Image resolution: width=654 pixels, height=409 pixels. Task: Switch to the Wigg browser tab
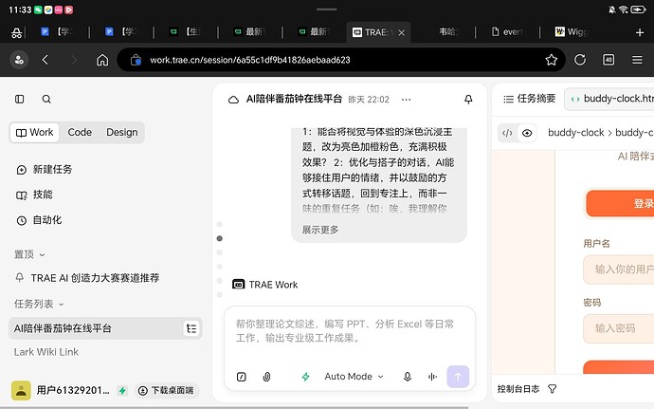coord(572,32)
